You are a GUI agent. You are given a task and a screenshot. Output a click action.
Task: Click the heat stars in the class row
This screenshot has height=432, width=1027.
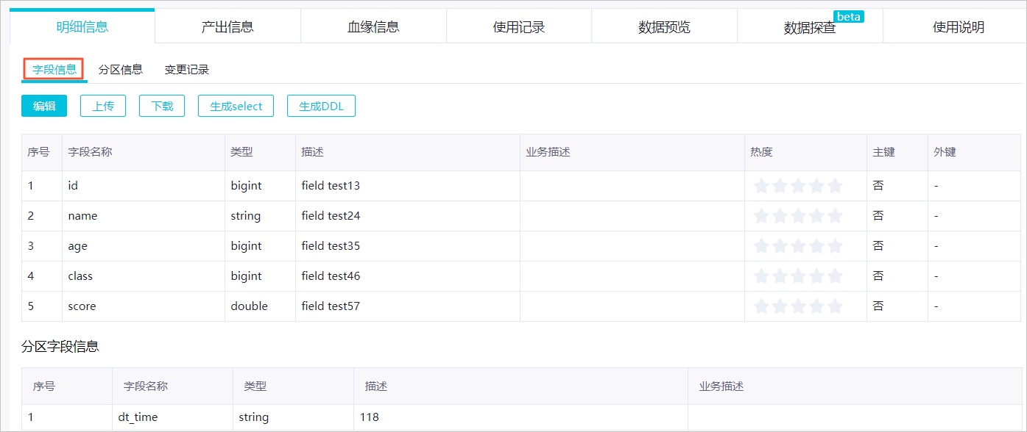pyautogui.click(x=798, y=276)
